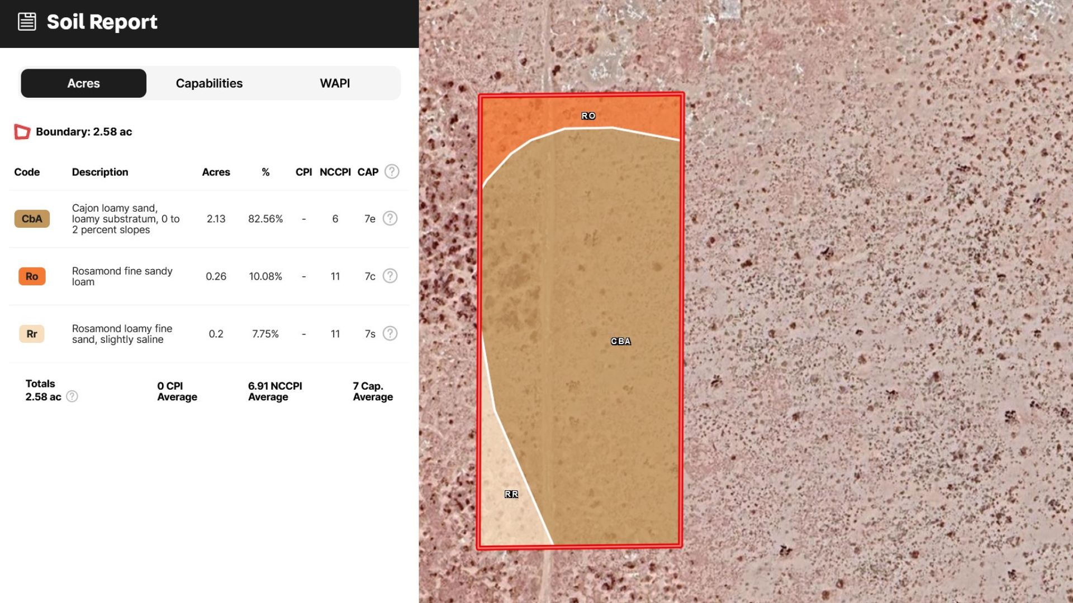Click the Acres column header

(216, 172)
